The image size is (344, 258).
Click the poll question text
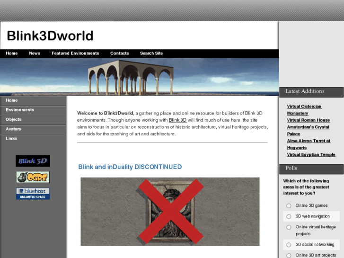(x=306, y=187)
